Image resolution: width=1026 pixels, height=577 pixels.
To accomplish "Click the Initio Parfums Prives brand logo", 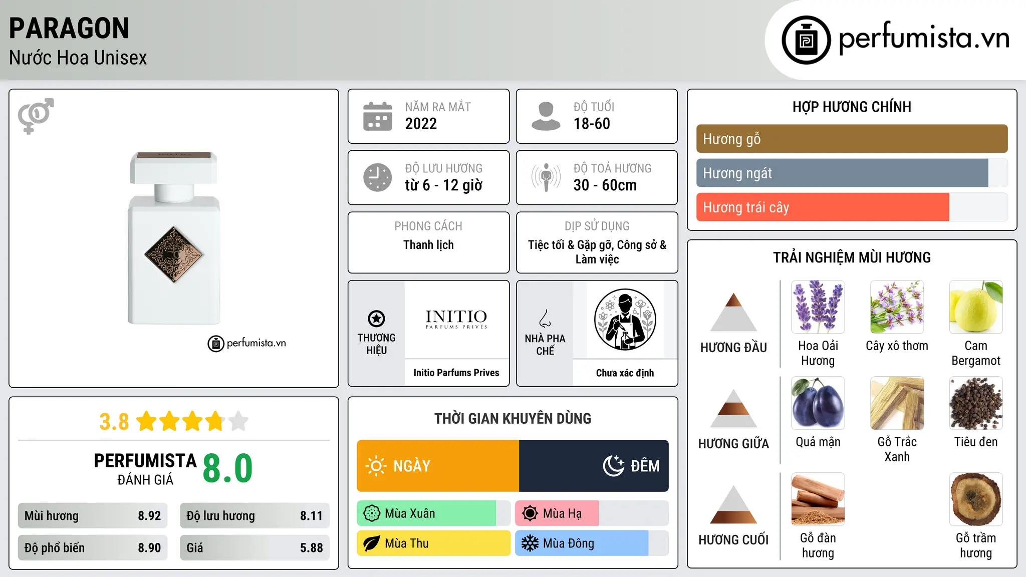I will click(456, 319).
